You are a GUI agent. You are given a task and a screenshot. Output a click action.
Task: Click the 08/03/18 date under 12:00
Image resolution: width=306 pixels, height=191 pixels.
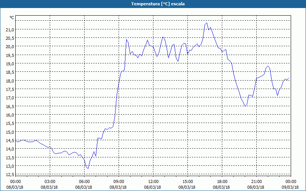click(x=152, y=187)
